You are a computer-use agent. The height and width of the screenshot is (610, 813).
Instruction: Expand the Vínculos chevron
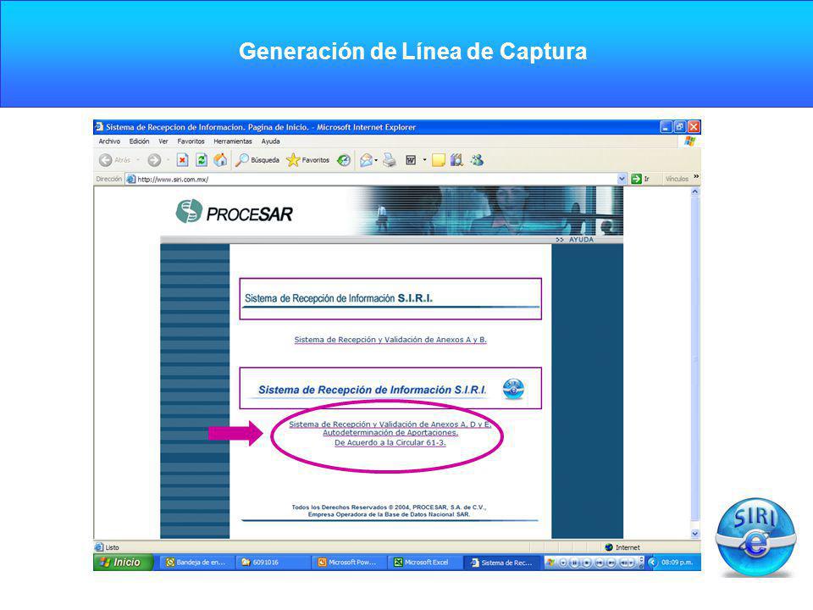[x=696, y=177]
